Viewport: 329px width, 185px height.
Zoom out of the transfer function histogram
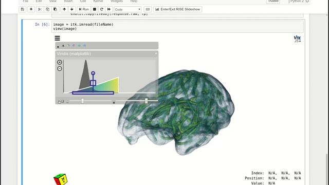coord(60,68)
